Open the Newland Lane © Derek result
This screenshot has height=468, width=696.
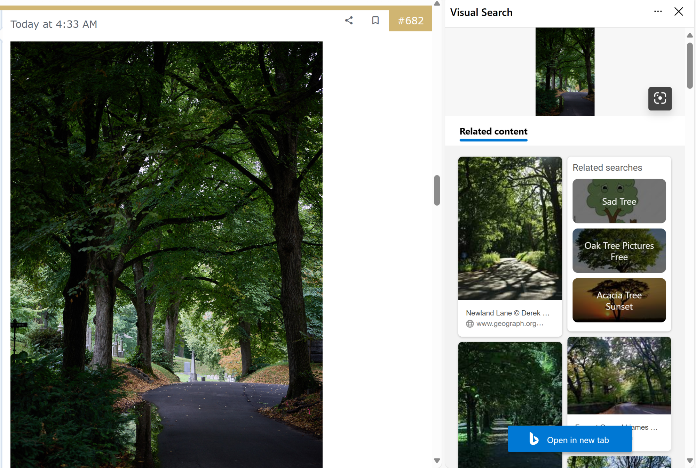pyautogui.click(x=510, y=229)
